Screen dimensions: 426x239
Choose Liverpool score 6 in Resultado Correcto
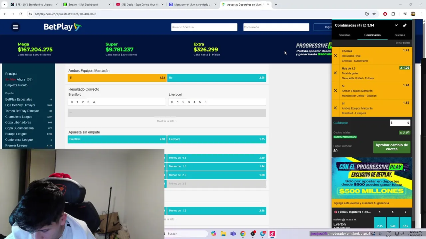point(205,102)
